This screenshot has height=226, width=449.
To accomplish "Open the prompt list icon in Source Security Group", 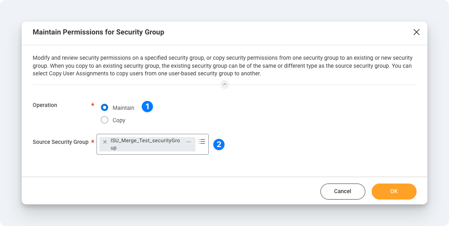I will [x=202, y=141].
